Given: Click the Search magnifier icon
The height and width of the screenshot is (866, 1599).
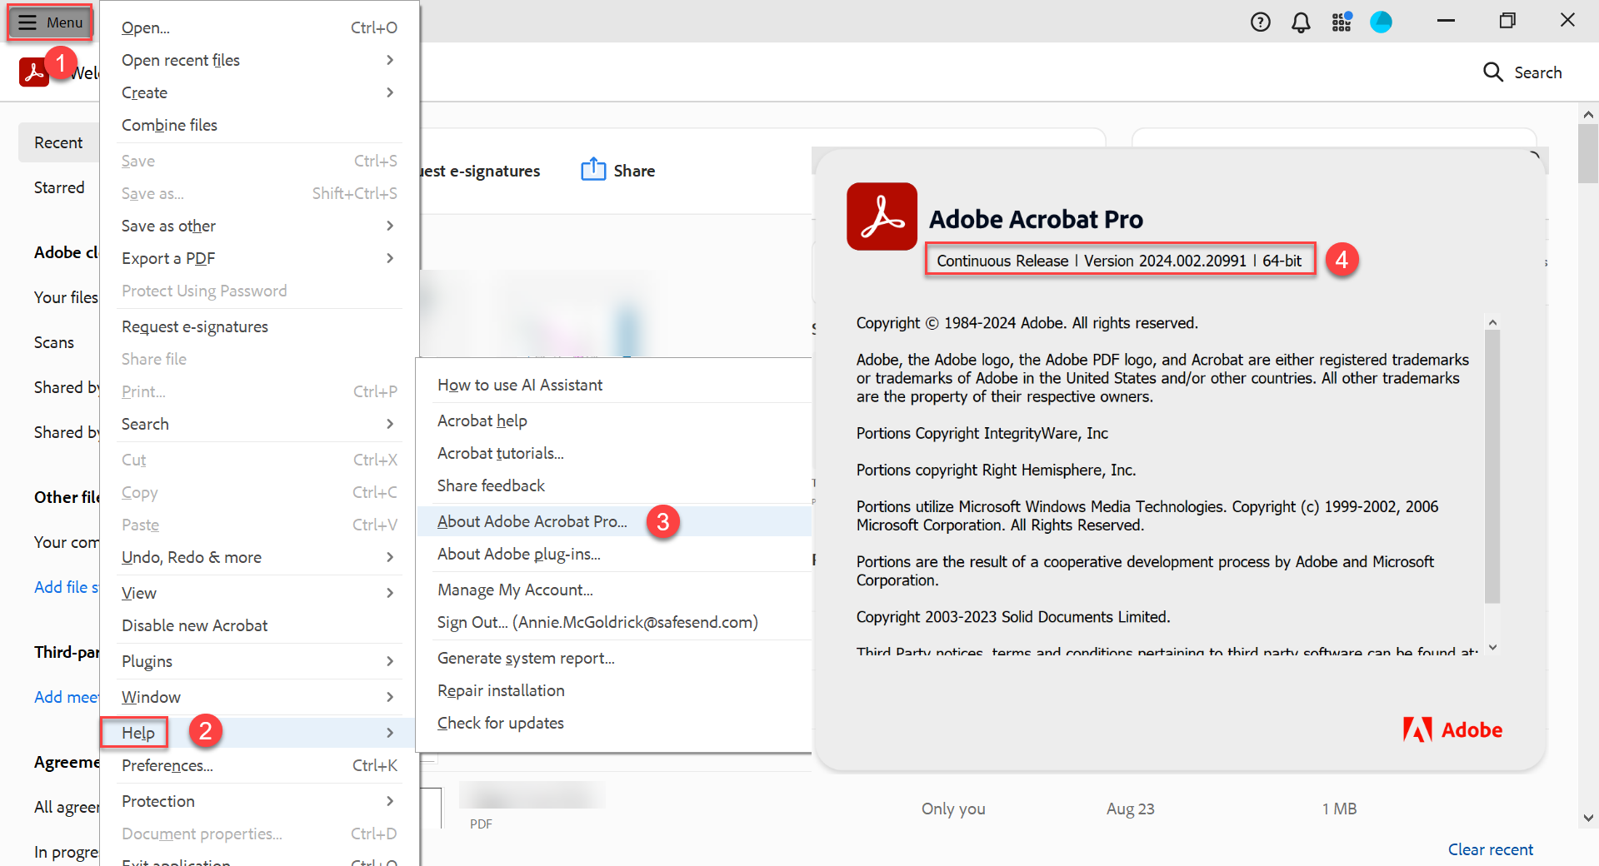Looking at the screenshot, I should (1492, 72).
